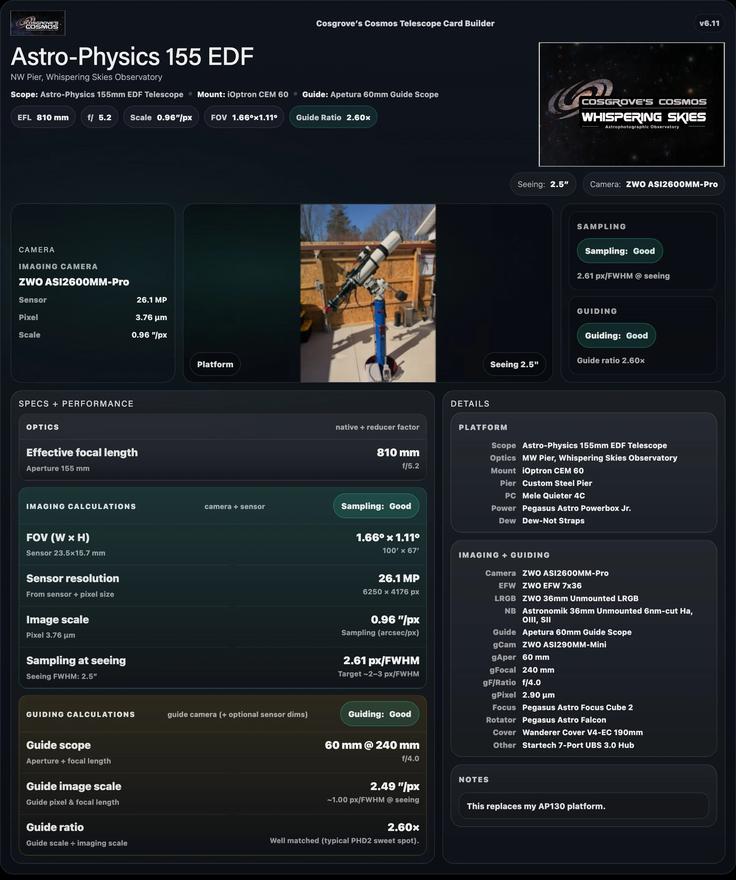The height and width of the screenshot is (880, 736).
Task: Toggle the Guiding: Good pill in Guiding Calculations
Action: (x=379, y=714)
